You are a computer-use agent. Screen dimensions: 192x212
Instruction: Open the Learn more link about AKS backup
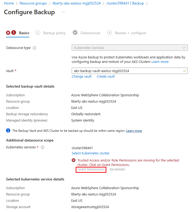click(x=160, y=62)
